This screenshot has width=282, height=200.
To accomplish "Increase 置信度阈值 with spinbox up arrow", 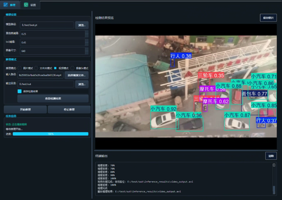I will [x=87, y=32].
